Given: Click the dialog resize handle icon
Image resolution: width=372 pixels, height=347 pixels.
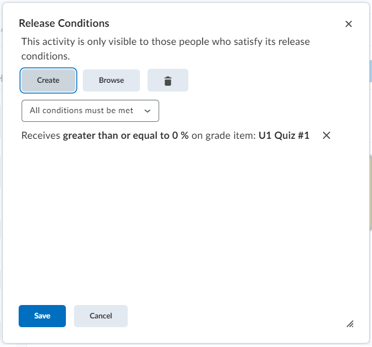Looking at the screenshot, I should pos(350,324).
